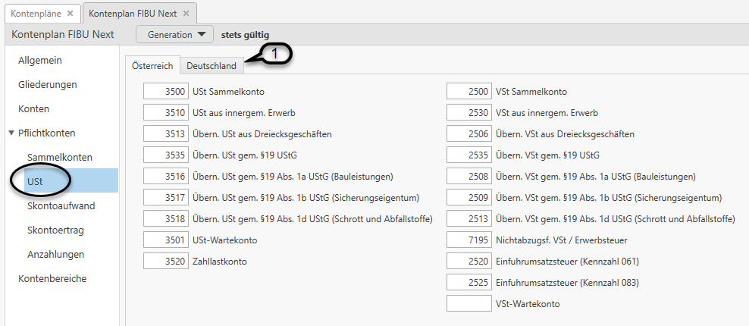The width and height of the screenshot is (749, 326).
Task: Open Sammelkonten under Pflichtkonten
Action: click(x=59, y=158)
